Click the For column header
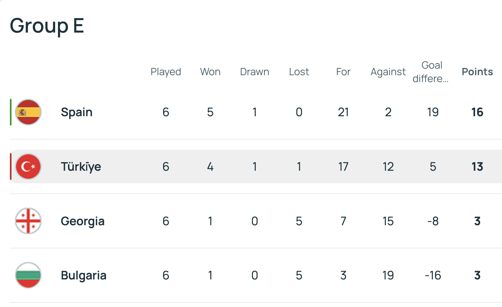Viewport: 502px width, 307px height. [343, 72]
